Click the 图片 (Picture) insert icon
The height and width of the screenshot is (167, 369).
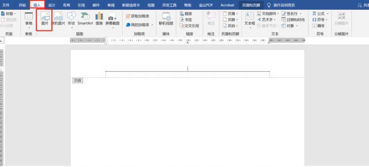45,19
